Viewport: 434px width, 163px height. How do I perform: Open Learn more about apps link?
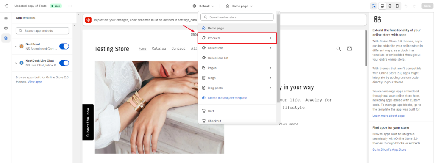click(388, 116)
